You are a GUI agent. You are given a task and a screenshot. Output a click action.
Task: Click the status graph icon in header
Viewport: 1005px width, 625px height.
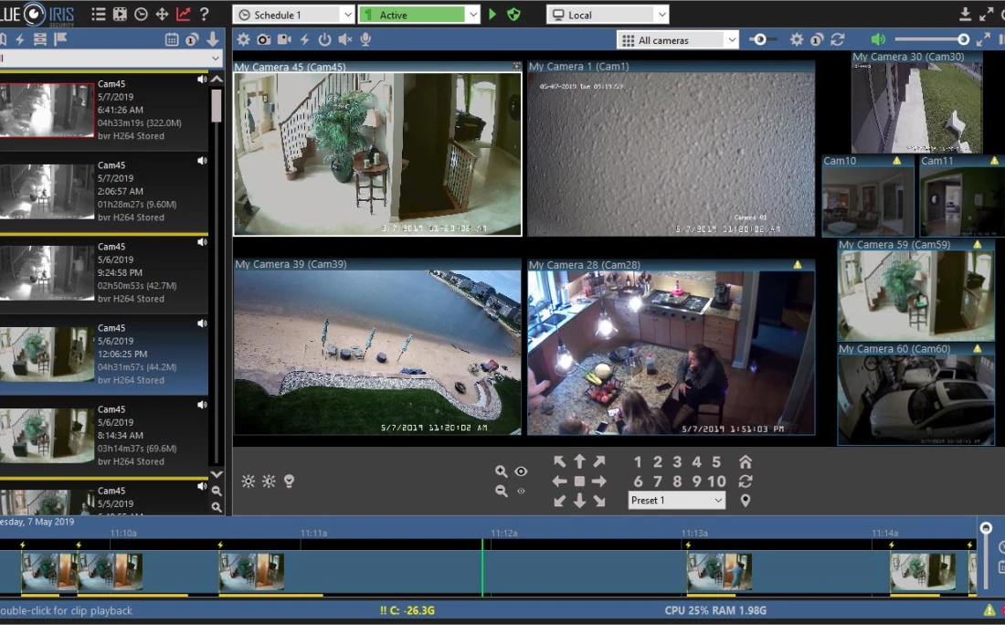click(x=184, y=15)
